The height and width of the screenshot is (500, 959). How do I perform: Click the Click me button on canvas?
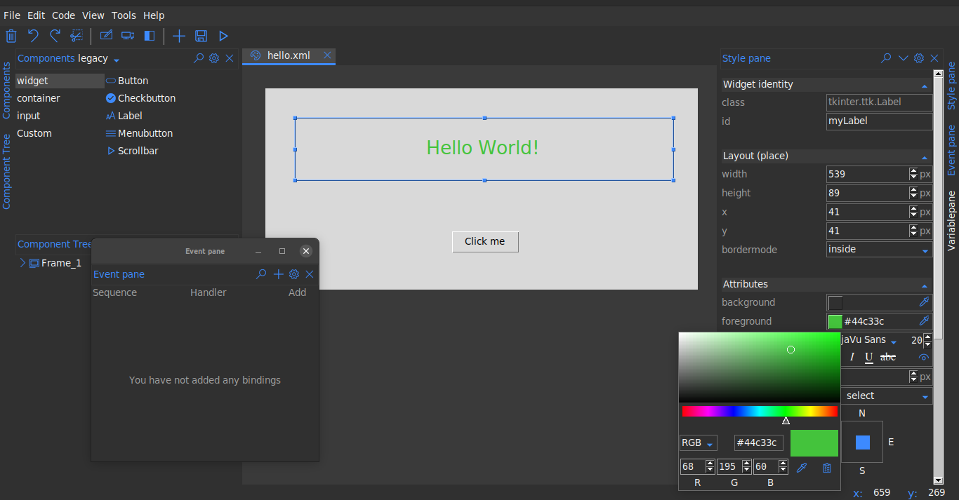pos(485,241)
